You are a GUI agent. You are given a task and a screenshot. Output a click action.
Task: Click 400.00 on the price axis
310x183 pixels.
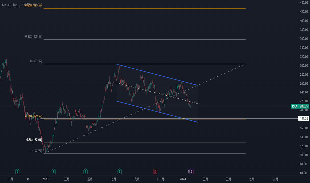(x=304, y=21)
